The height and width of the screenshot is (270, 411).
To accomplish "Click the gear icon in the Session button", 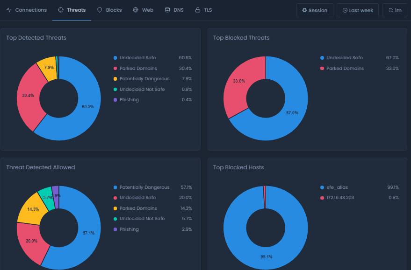I will point(305,10).
